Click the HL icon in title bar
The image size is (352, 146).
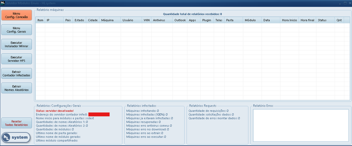(x=3, y=3)
